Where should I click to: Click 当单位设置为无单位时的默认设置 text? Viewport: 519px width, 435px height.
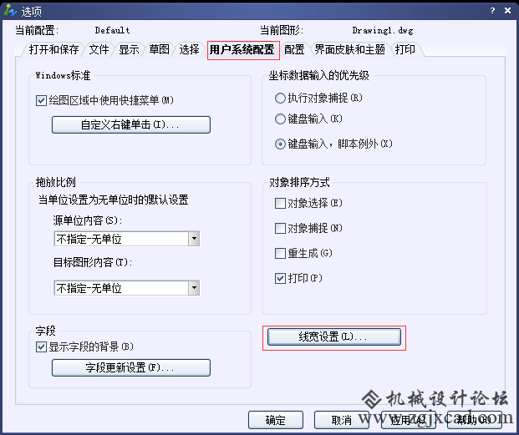coord(114,200)
